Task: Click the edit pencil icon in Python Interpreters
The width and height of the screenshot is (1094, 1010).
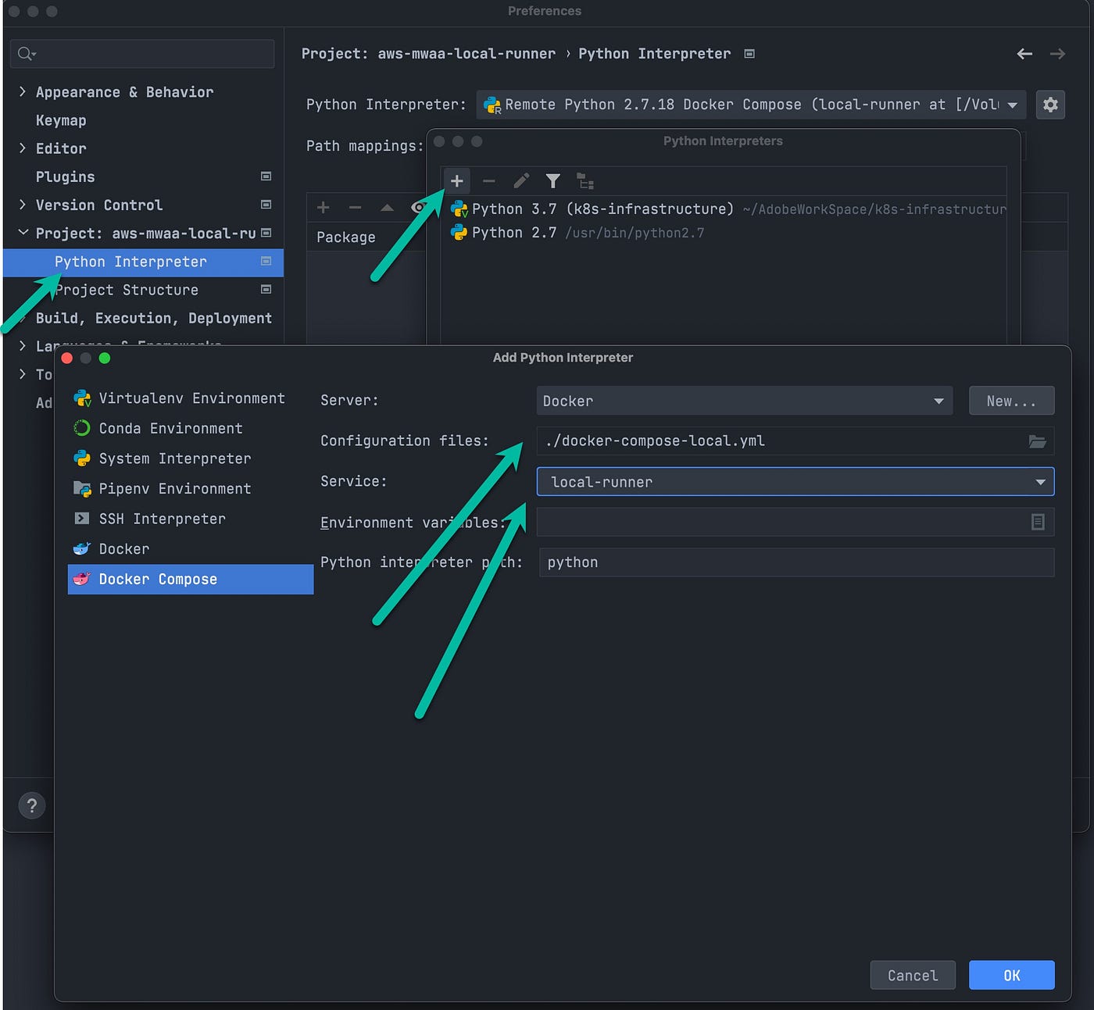Action: pos(521,181)
